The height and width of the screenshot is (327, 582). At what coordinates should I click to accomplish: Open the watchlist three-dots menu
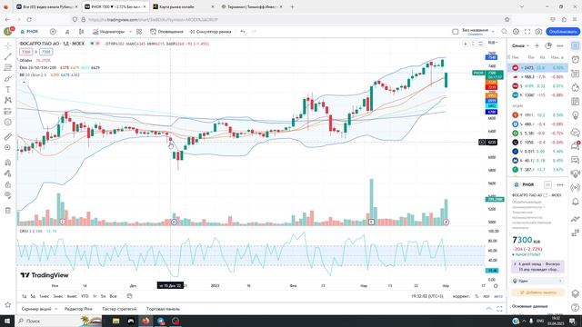tap(560, 45)
